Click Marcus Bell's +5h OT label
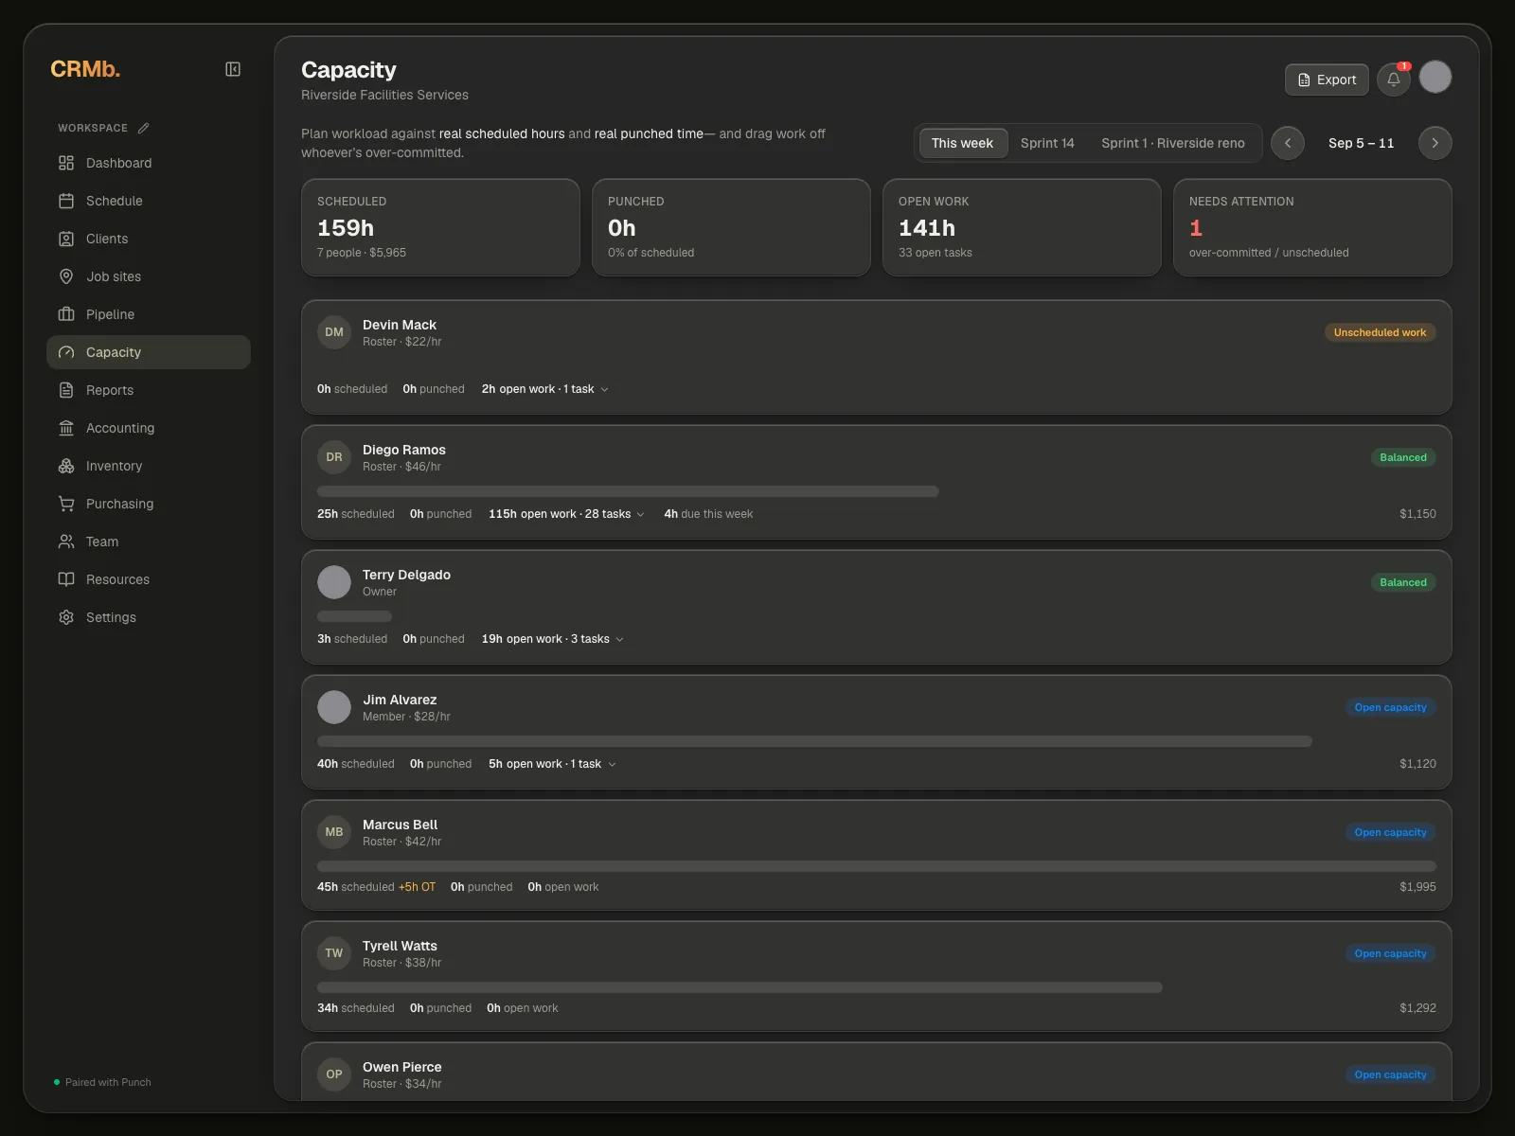This screenshot has width=1515, height=1136. tap(417, 887)
